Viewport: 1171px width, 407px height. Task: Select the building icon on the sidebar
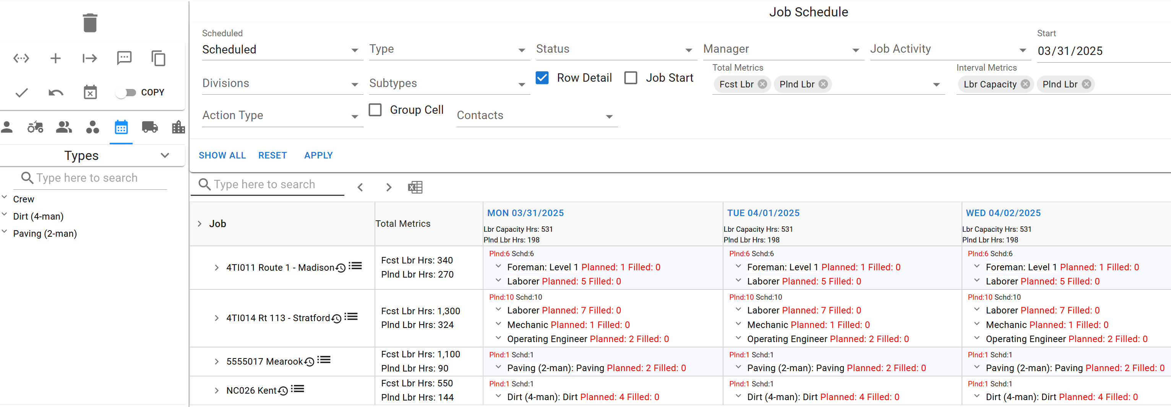click(178, 128)
